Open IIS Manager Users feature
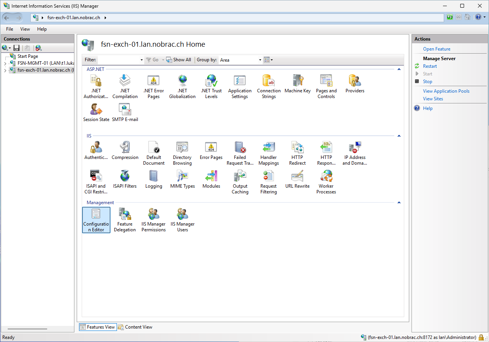Viewport: 489px width, 342px height. click(183, 220)
